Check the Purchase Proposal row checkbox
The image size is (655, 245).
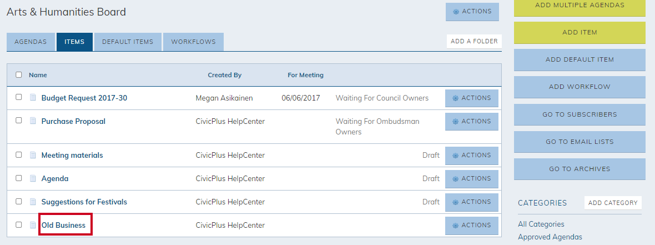18,121
